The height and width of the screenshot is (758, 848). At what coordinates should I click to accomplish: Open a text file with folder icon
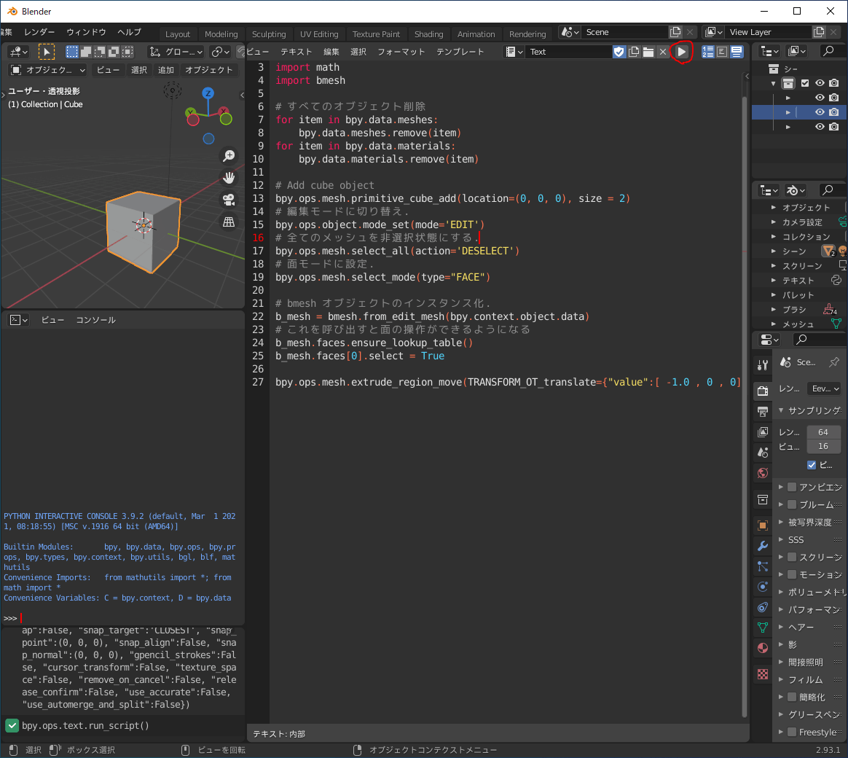pos(648,52)
